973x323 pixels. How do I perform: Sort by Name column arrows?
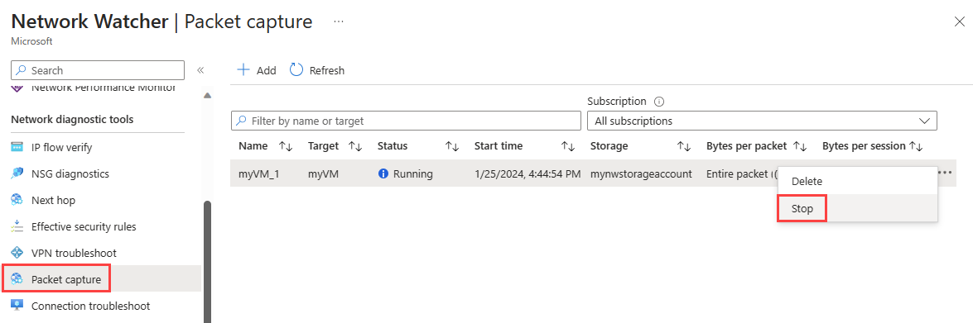(286, 146)
